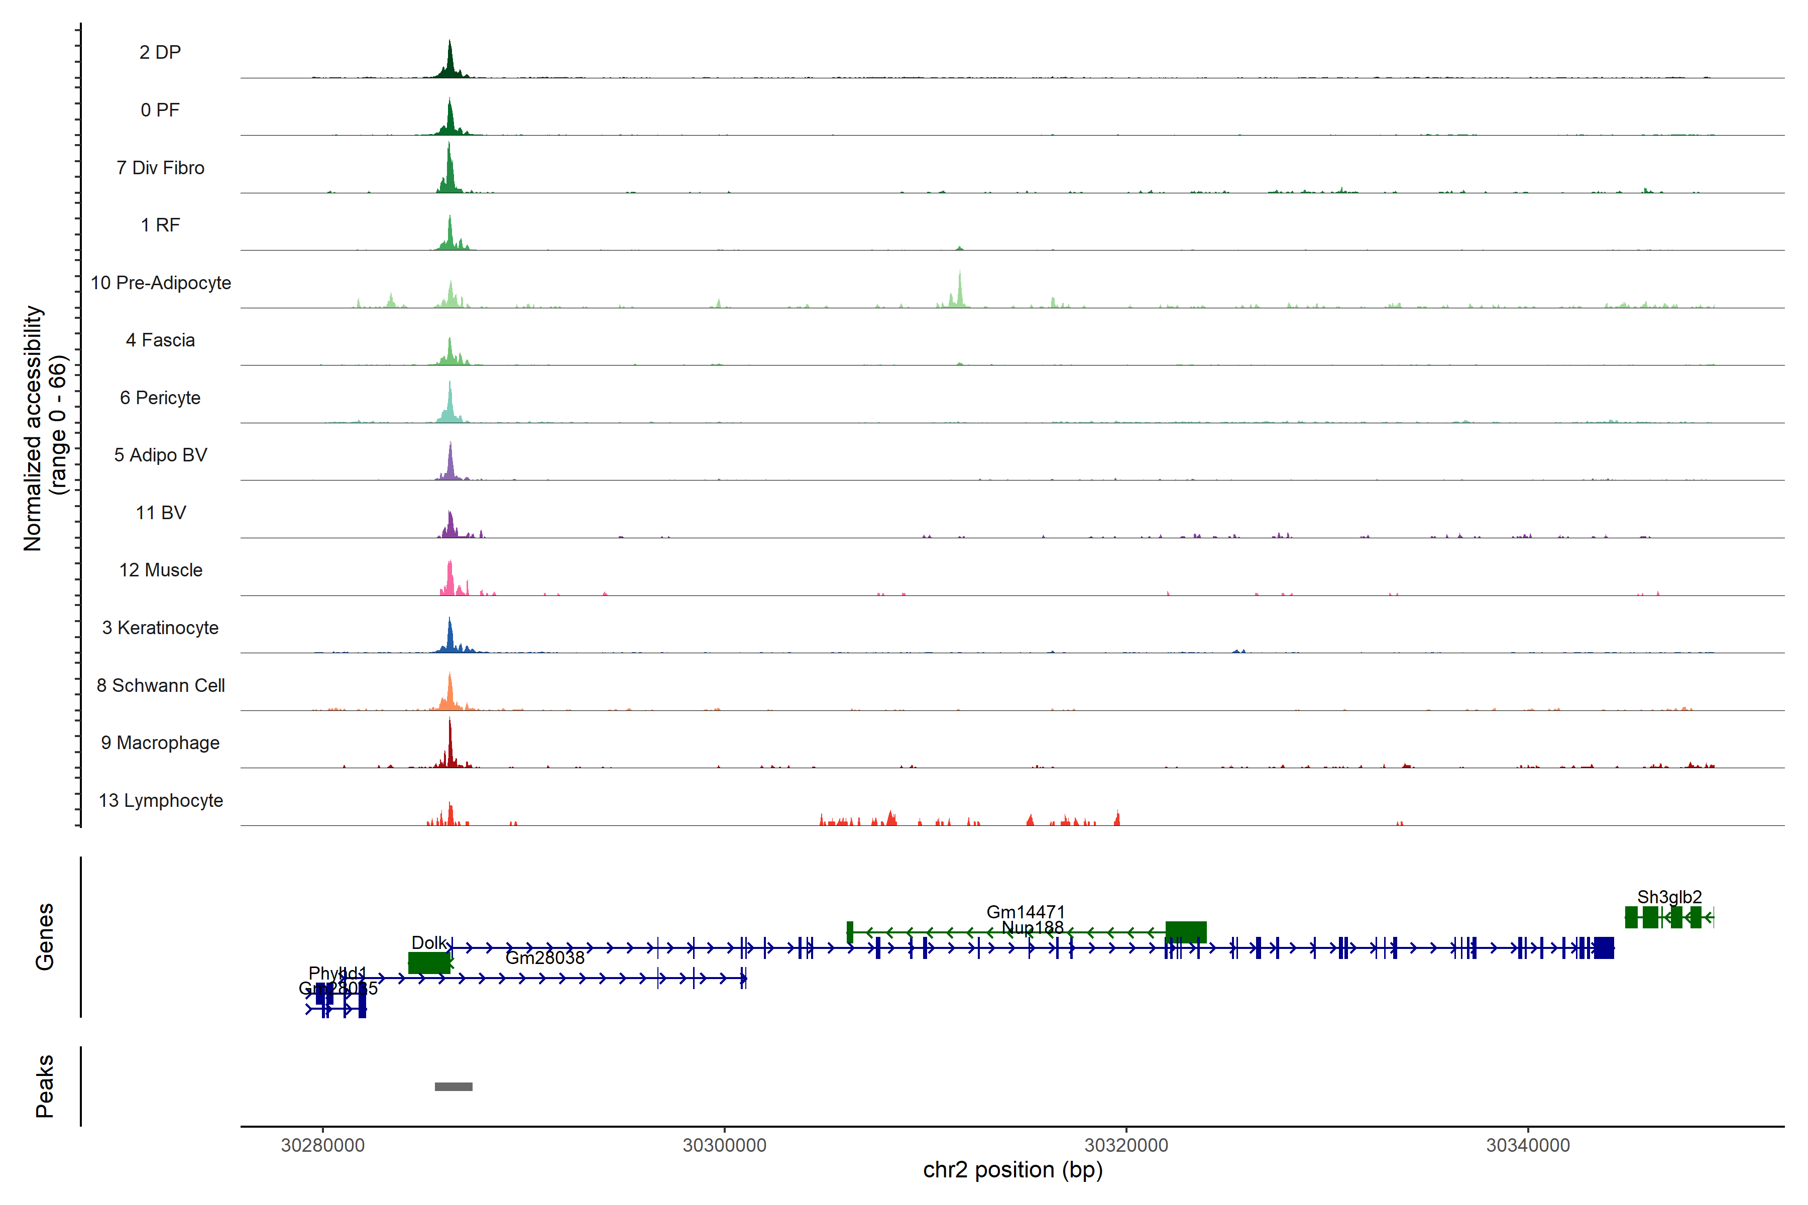Click the Gm14471 gene label
Image resolution: width=1808 pixels, height=1205 pixels.
coord(1026,911)
